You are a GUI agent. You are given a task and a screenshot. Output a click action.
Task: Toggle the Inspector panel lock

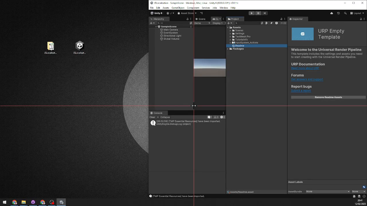tap(361, 19)
